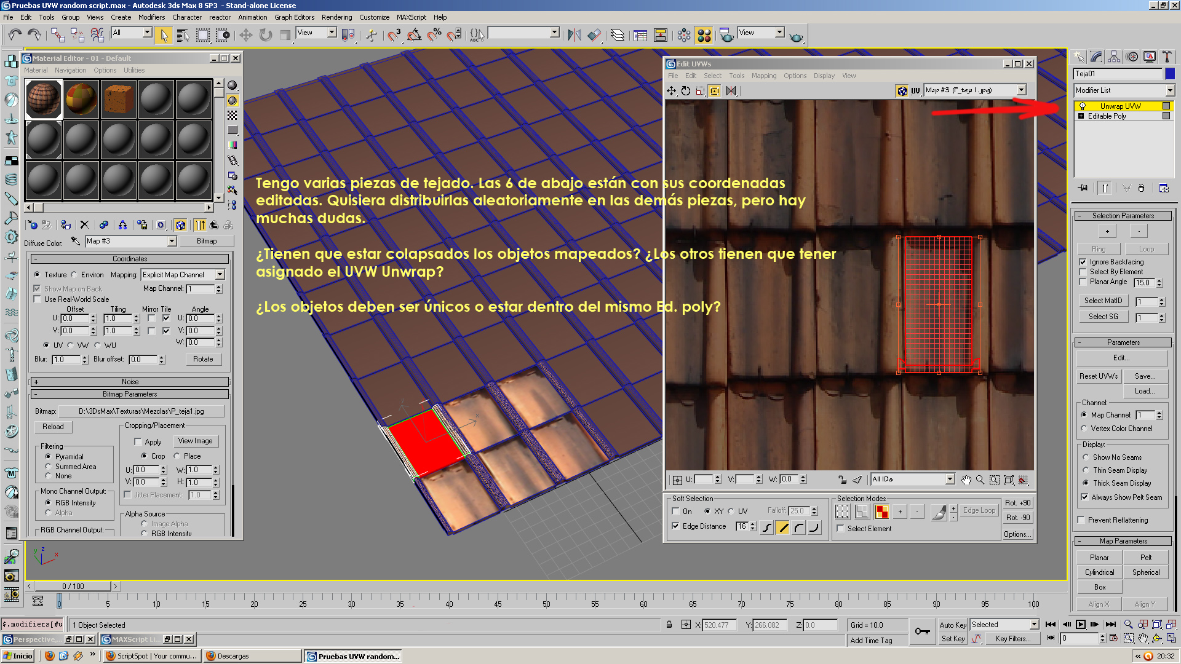Screen dimensions: 1181x664
Task: Click the Undo arrow in main toolbar
Action: pos(15,35)
